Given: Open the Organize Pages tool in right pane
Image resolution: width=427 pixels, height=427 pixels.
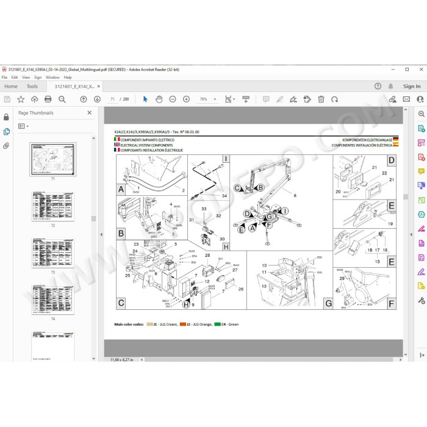Looking at the screenshot, I should (422, 200).
